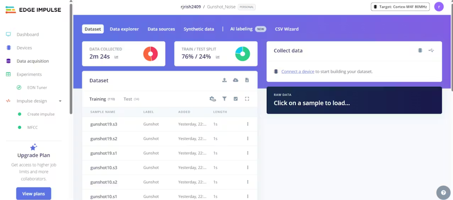The width and height of the screenshot is (453, 200).
Task: Click the data collected chart icon
Action: (116, 57)
